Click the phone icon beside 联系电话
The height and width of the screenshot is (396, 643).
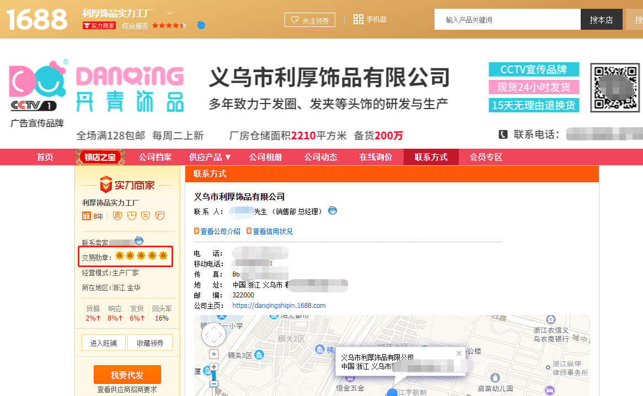(x=503, y=134)
